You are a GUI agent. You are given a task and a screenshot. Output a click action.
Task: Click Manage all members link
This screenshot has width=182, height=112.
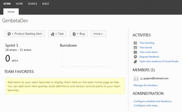[146, 85]
